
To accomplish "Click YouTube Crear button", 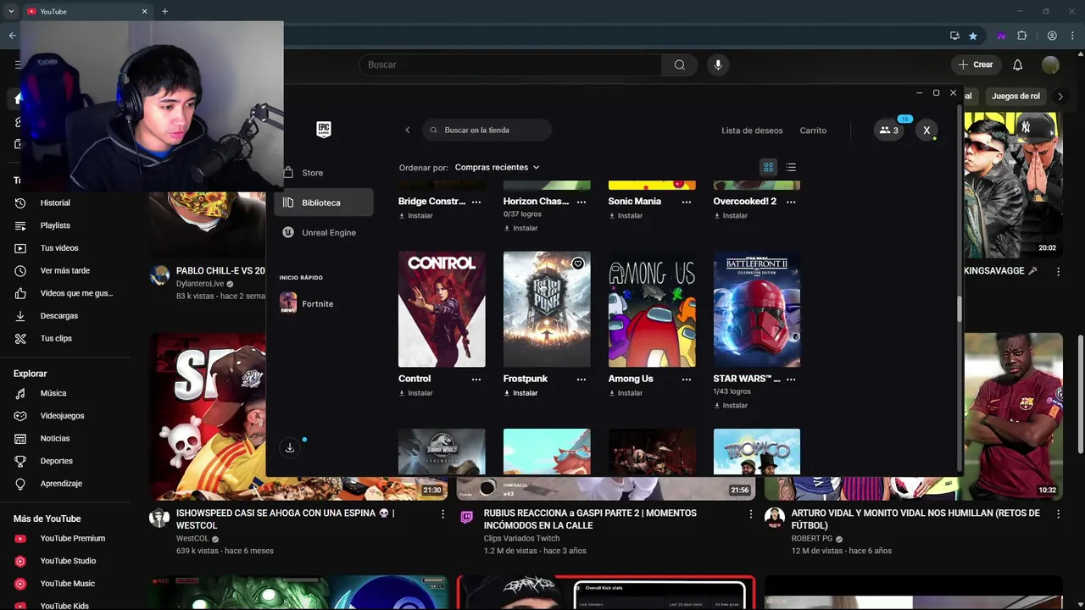I will [976, 64].
